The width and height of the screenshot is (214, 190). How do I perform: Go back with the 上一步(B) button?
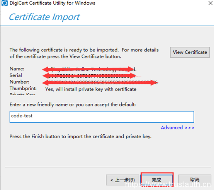pyautogui.click(x=122, y=180)
